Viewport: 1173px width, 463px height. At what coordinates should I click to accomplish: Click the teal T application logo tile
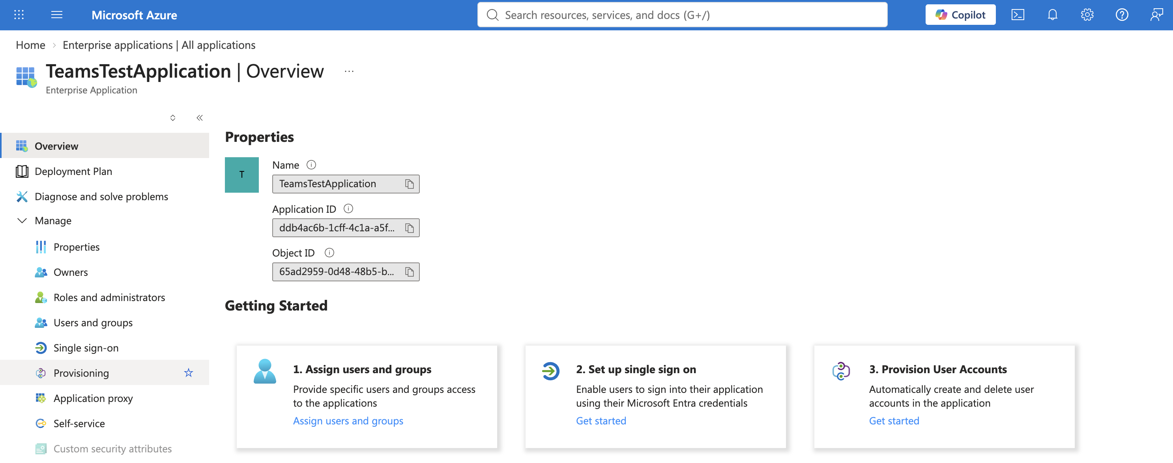[x=242, y=175]
